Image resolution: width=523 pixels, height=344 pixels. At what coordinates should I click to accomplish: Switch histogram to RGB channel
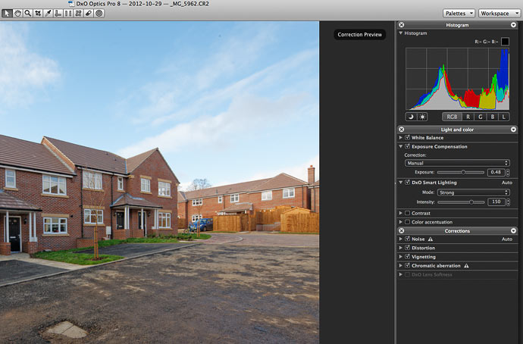pos(452,117)
